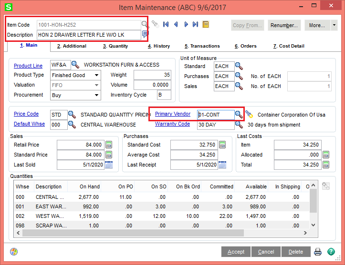Image resolution: width=345 pixels, height=265 pixels.
Task: Click the Copy From button
Action: (x=247, y=25)
